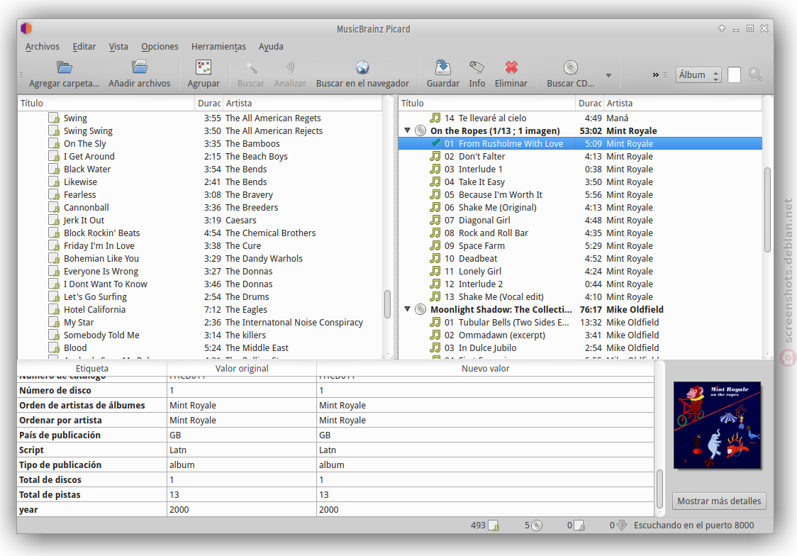The image size is (797, 556).
Task: Click the Buscar CD disc icon
Action: tap(571, 67)
